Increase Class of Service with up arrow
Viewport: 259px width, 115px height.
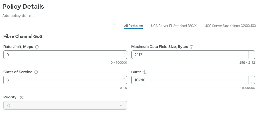point(124,78)
